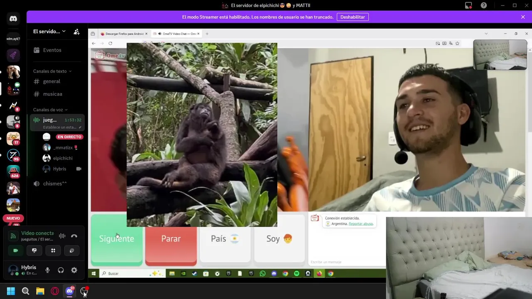Open server with badge 95 in sidebar
Image resolution: width=532 pixels, height=299 pixels.
13,155
